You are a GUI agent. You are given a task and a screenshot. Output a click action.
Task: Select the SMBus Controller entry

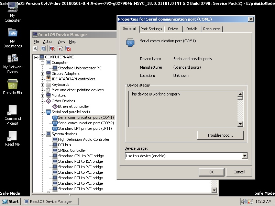click(x=72, y=150)
